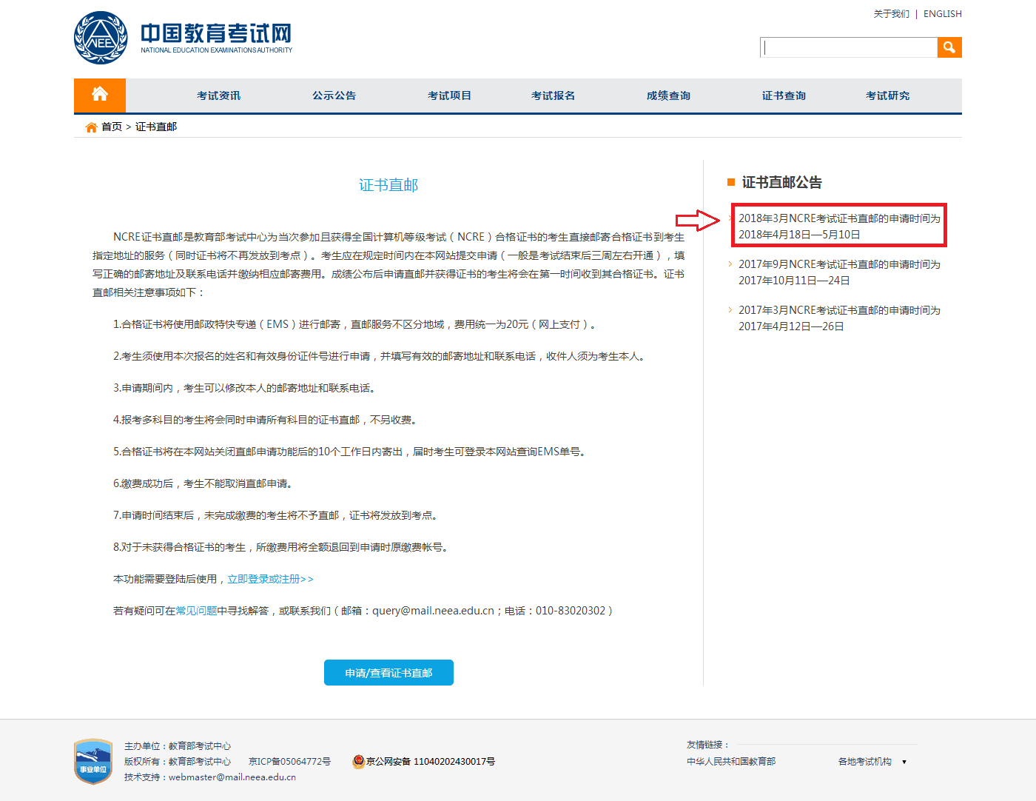Viewport: 1036px width, 801px height.
Task: Click the small house icon in breadcrumb
Action: pyautogui.click(x=91, y=127)
